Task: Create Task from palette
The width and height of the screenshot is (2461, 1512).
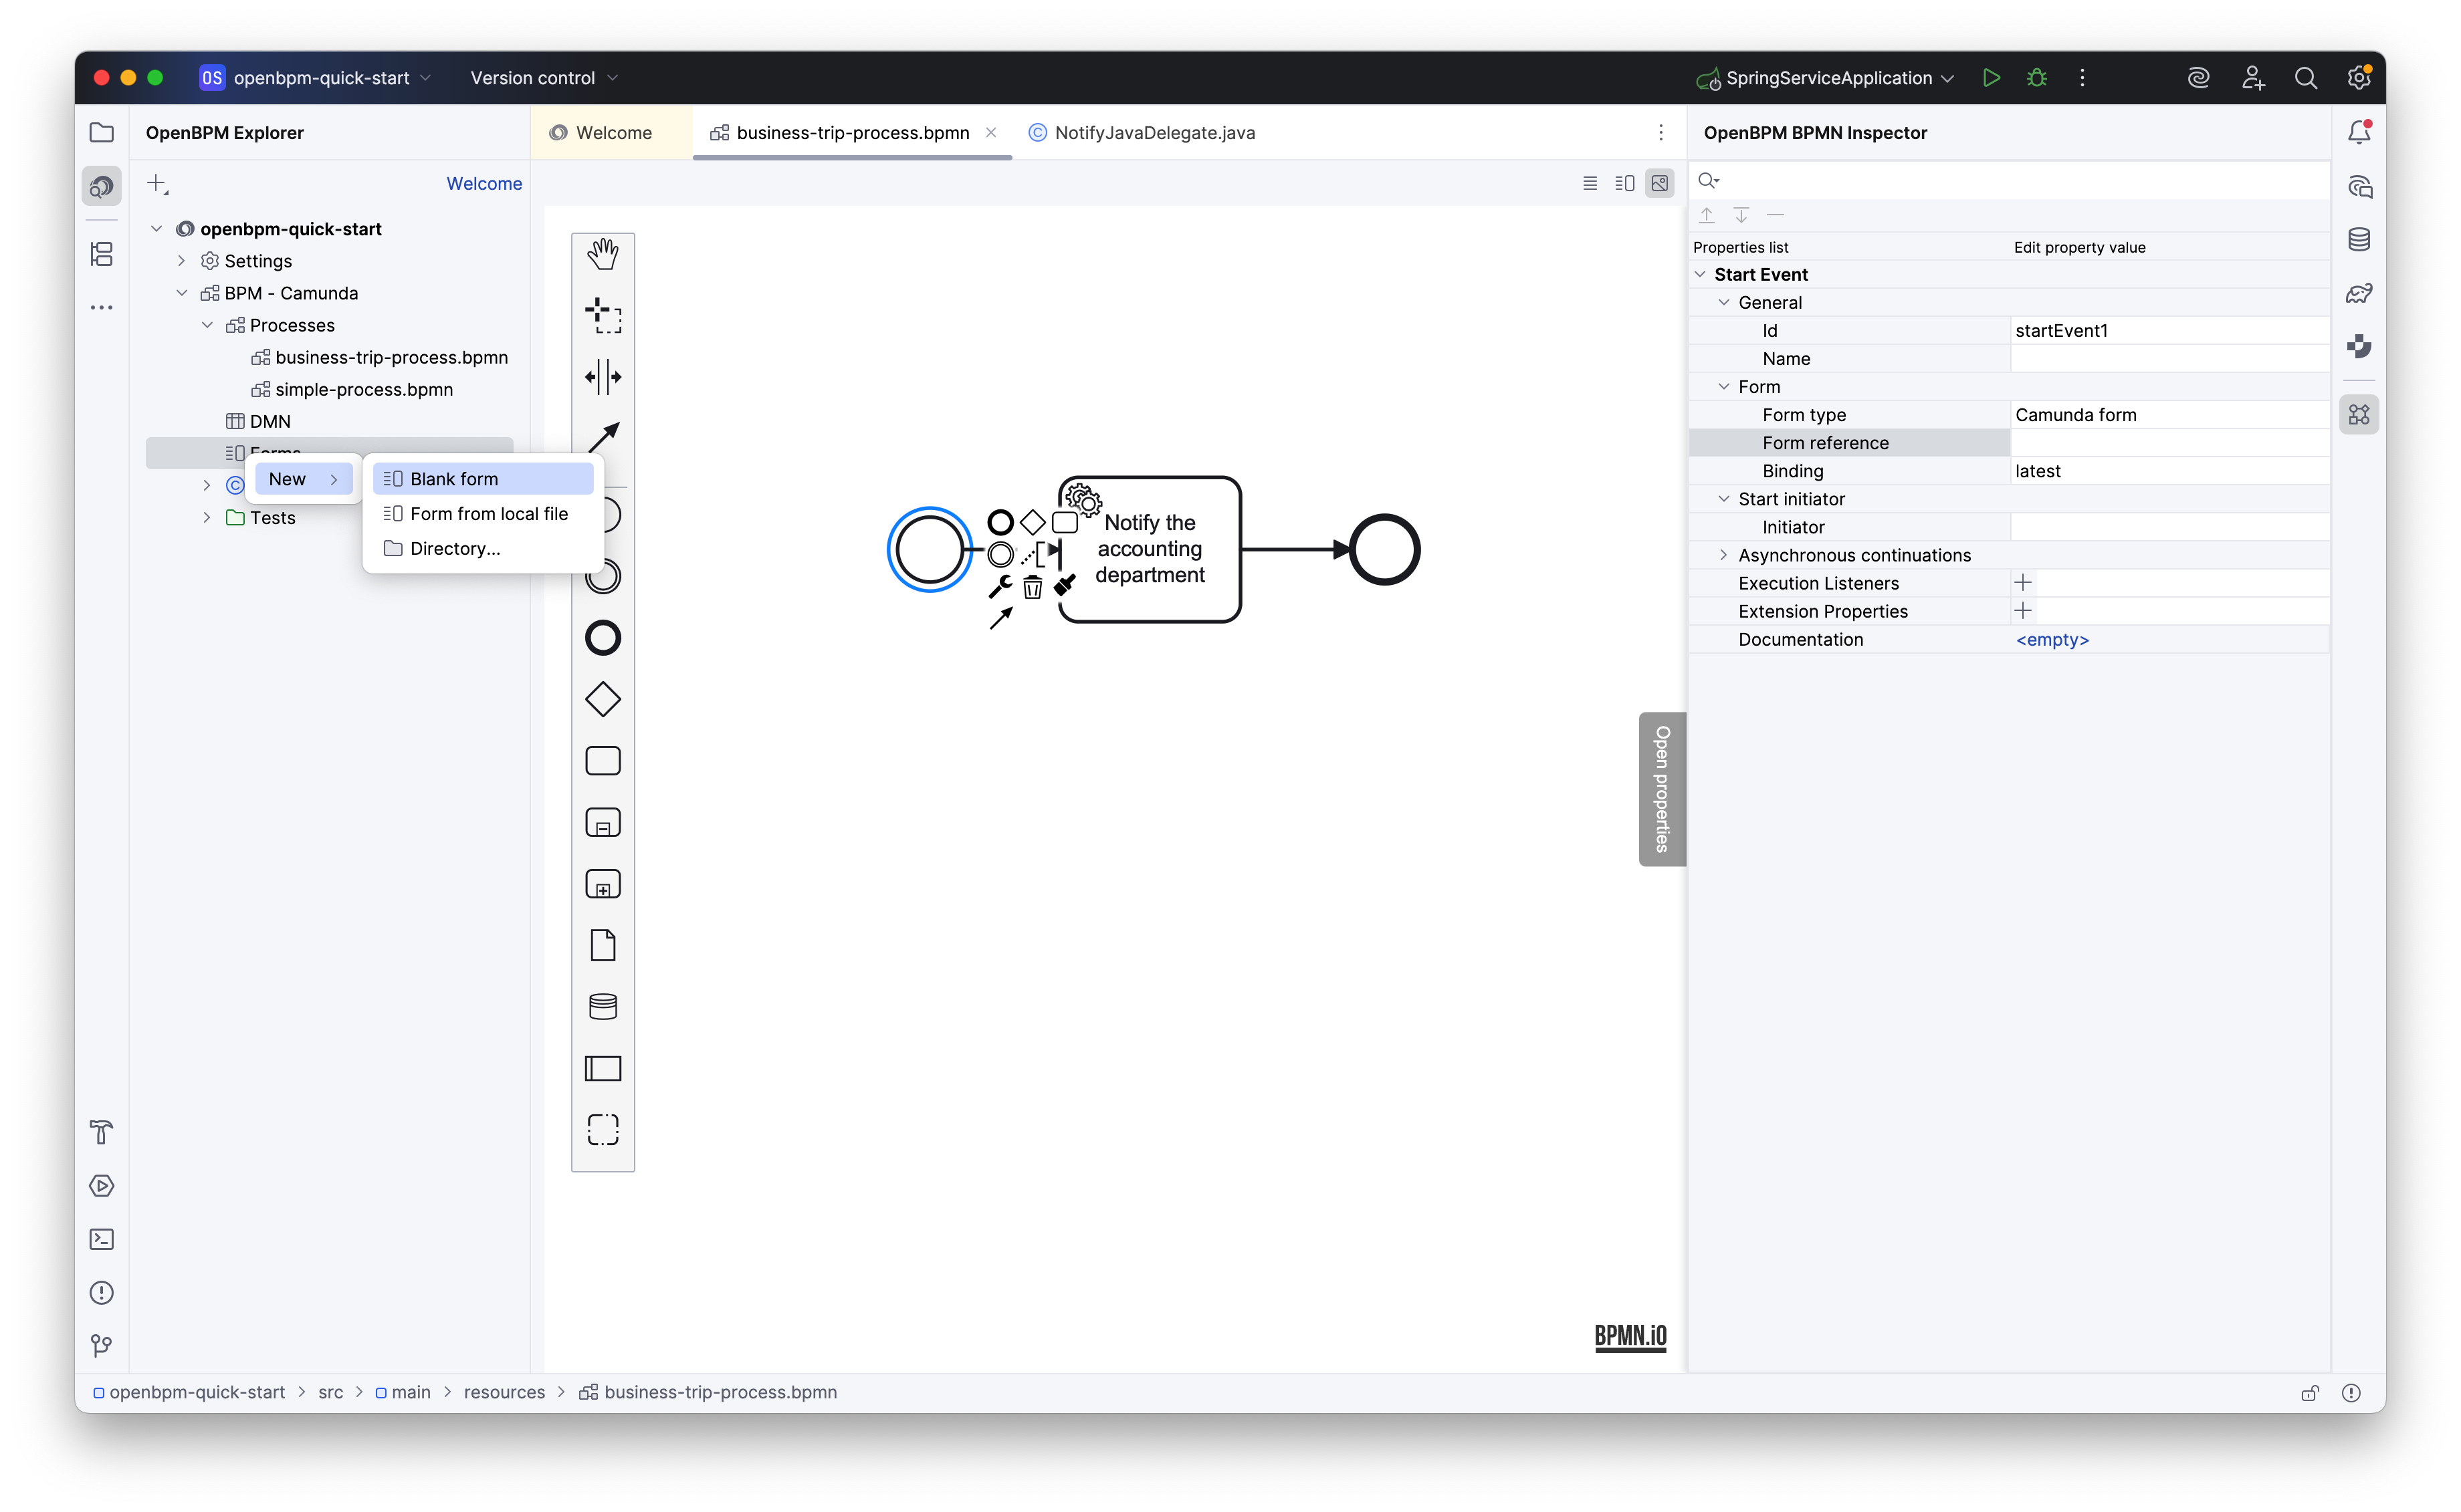Action: (x=603, y=761)
